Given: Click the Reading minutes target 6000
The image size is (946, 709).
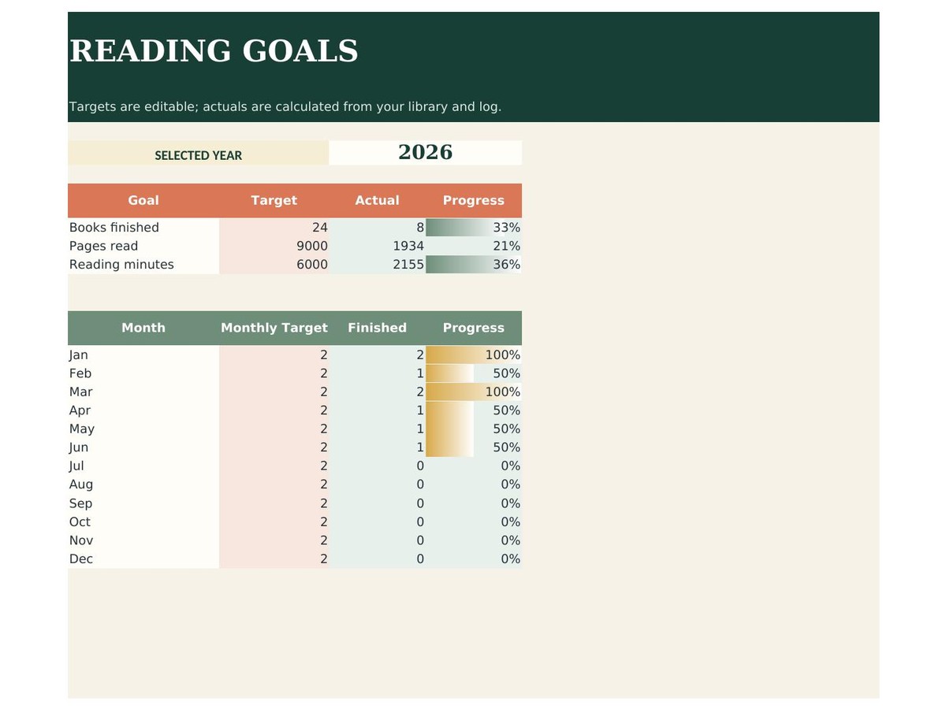Looking at the screenshot, I should (x=274, y=265).
